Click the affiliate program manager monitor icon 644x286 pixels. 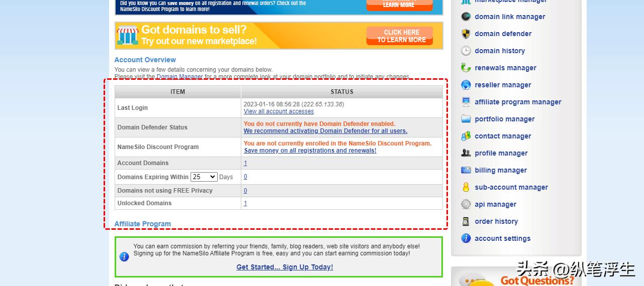(466, 102)
